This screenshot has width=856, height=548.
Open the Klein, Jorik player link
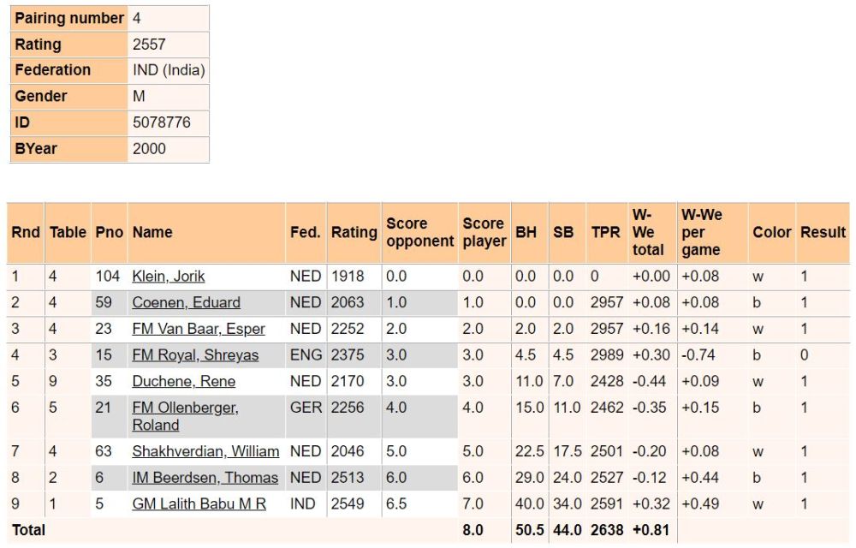[168, 277]
